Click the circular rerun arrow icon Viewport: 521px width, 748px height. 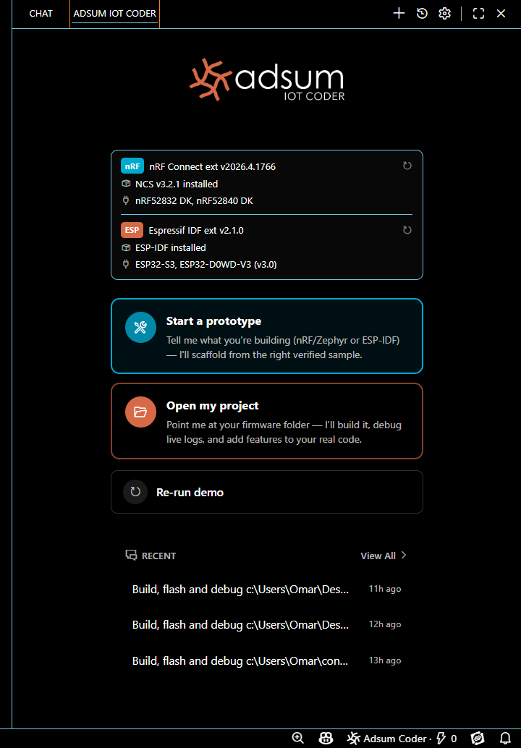[135, 492]
